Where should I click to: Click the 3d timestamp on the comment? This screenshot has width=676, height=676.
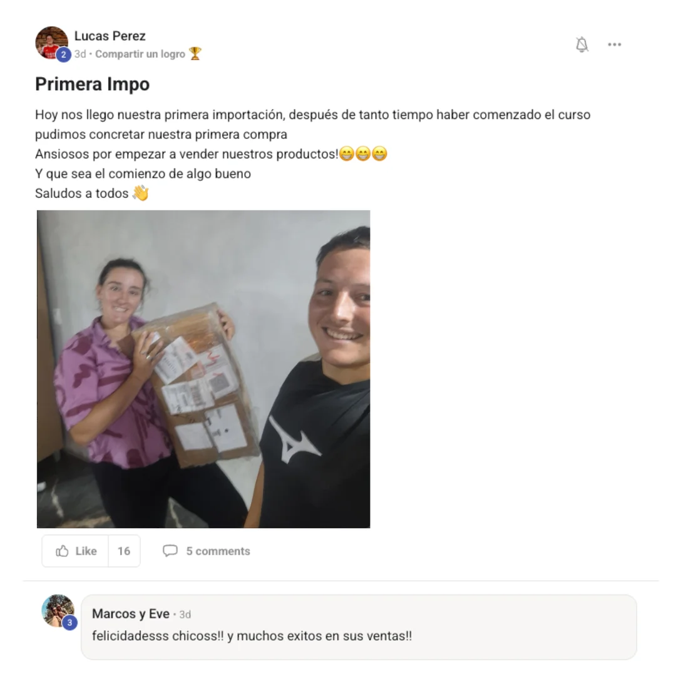point(185,615)
